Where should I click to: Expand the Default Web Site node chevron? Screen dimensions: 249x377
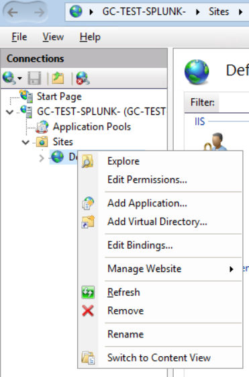click(42, 158)
